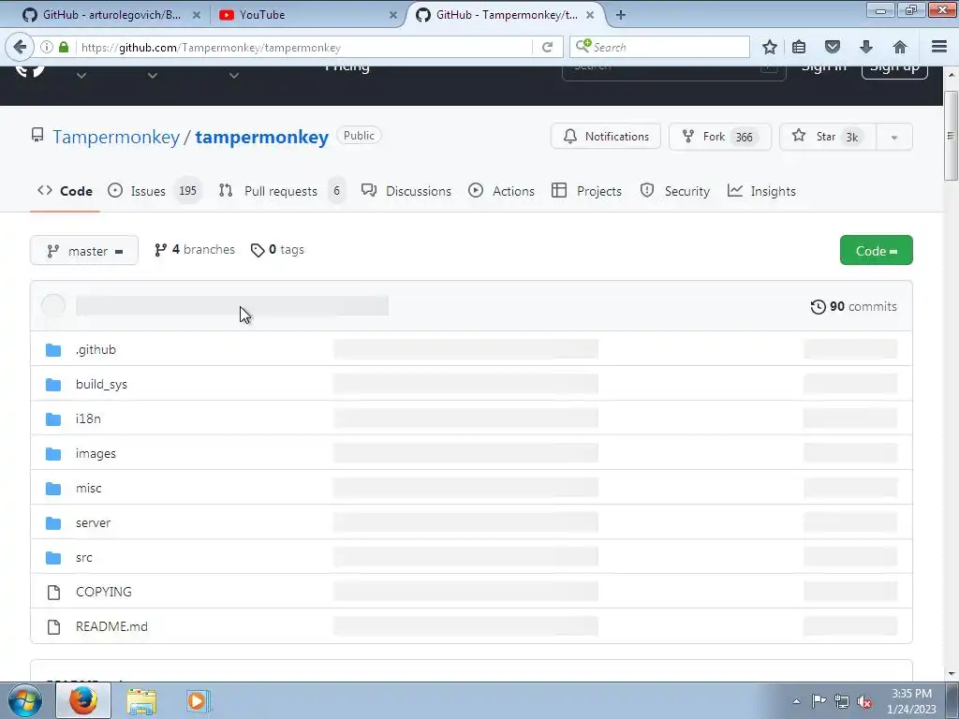Switch to the arturolegovich GitHub tab
Screen dimensions: 959x719
click(111, 15)
